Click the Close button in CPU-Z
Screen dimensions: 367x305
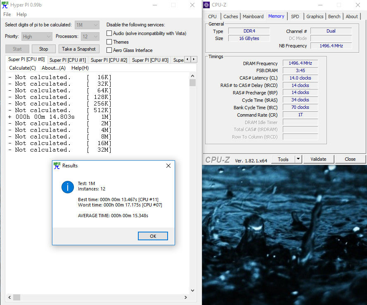(350, 159)
